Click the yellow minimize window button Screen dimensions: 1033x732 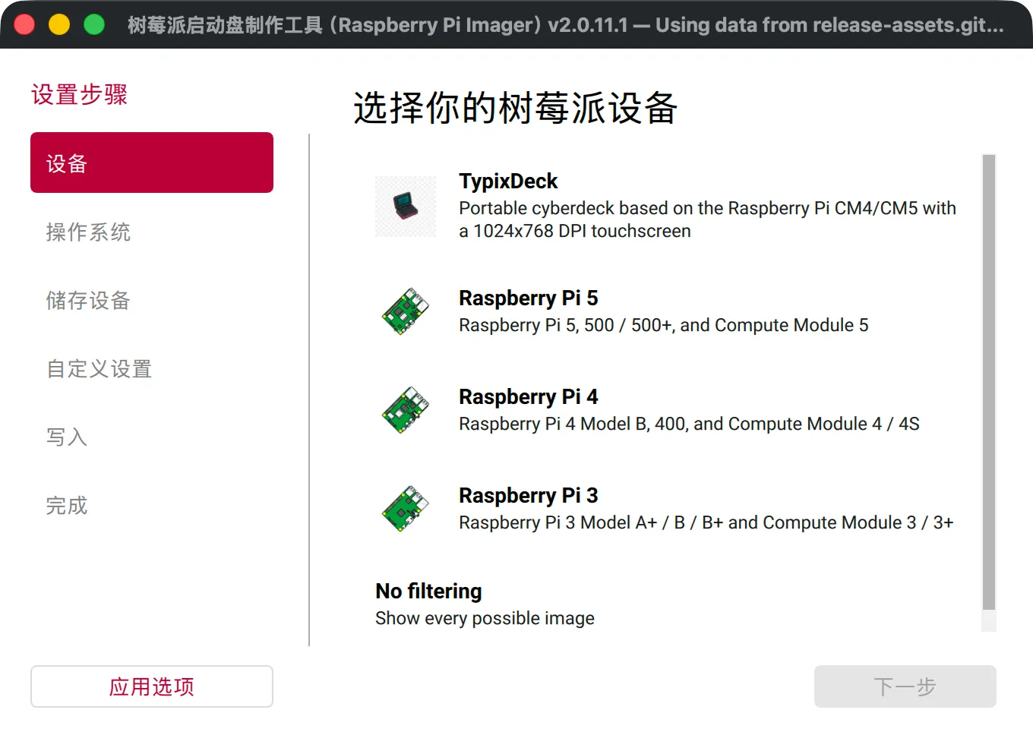59,24
